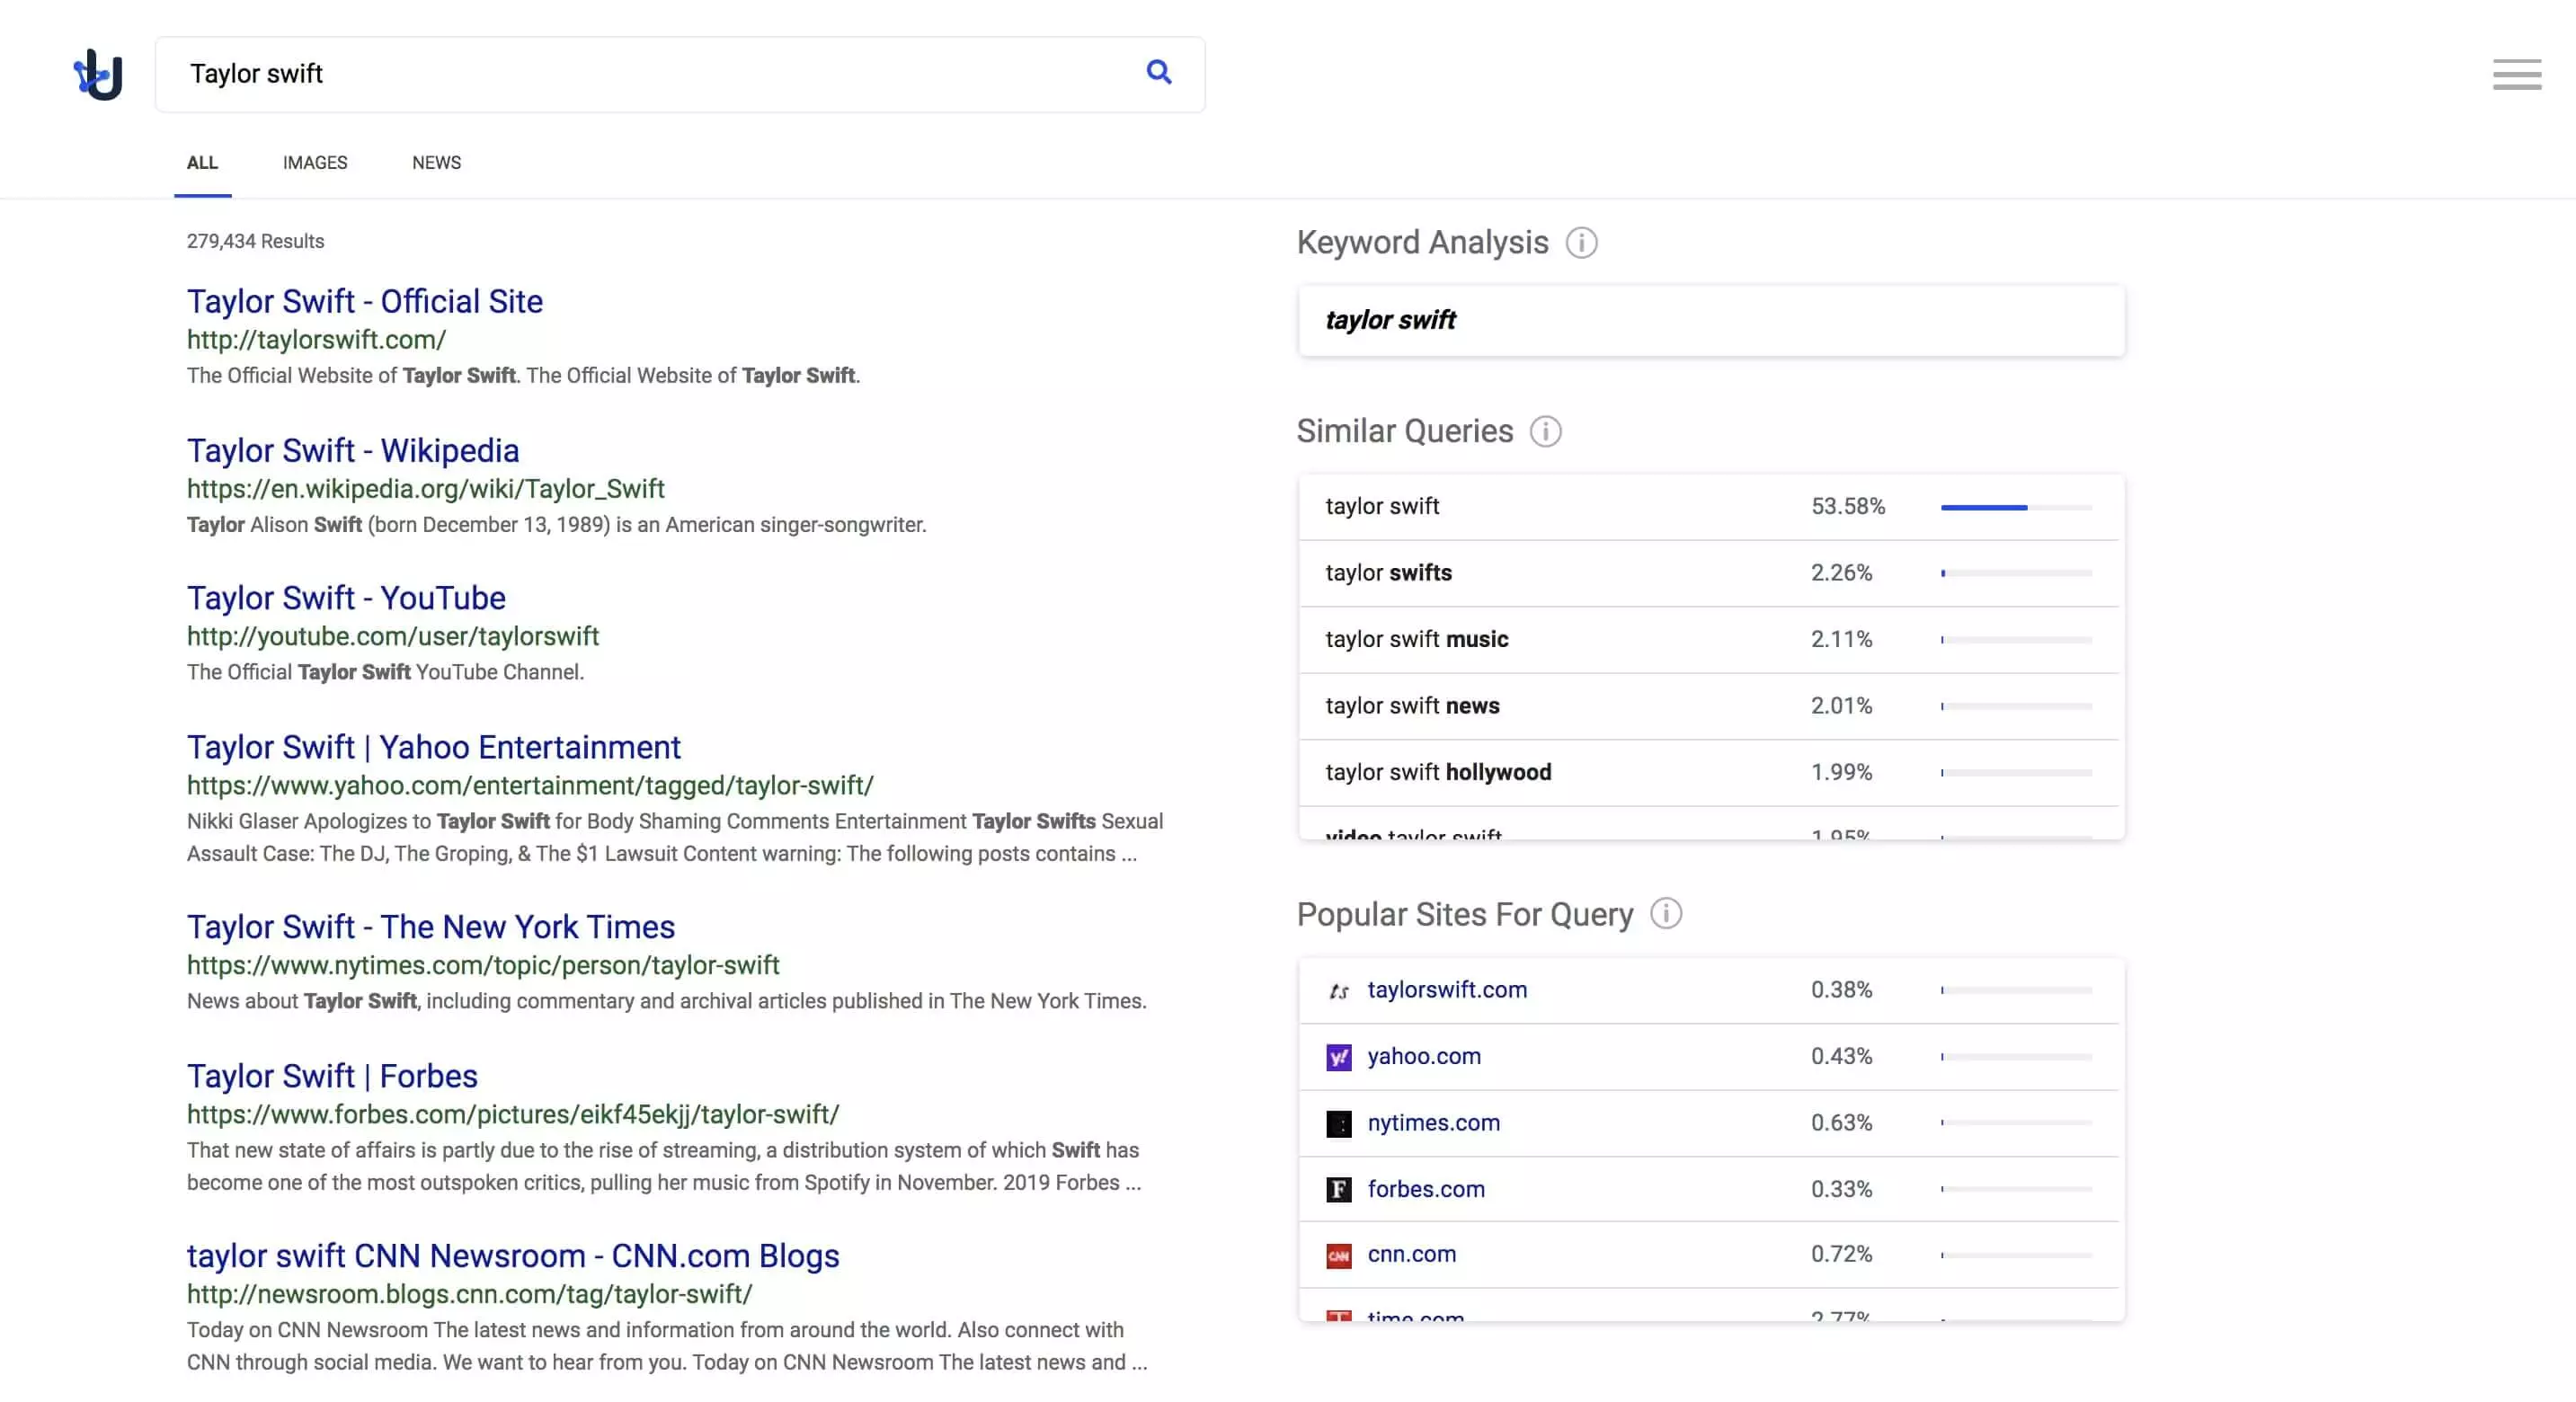The height and width of the screenshot is (1402, 2576).
Task: Click the search engine logo
Action: tap(98, 74)
